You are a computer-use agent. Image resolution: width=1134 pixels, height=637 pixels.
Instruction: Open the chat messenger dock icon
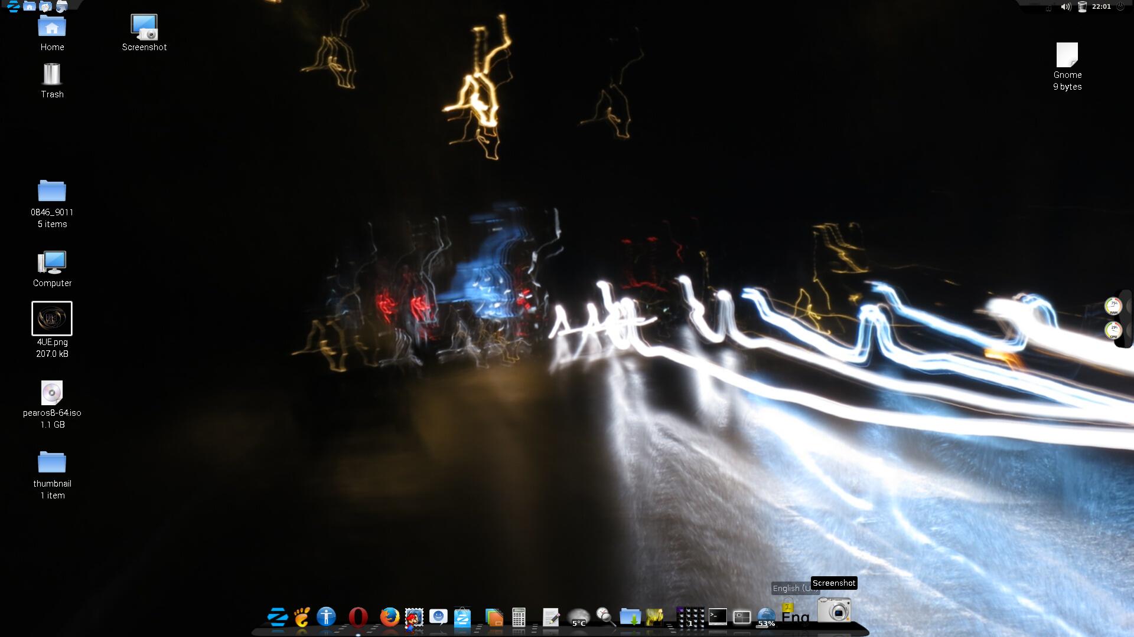tap(438, 617)
